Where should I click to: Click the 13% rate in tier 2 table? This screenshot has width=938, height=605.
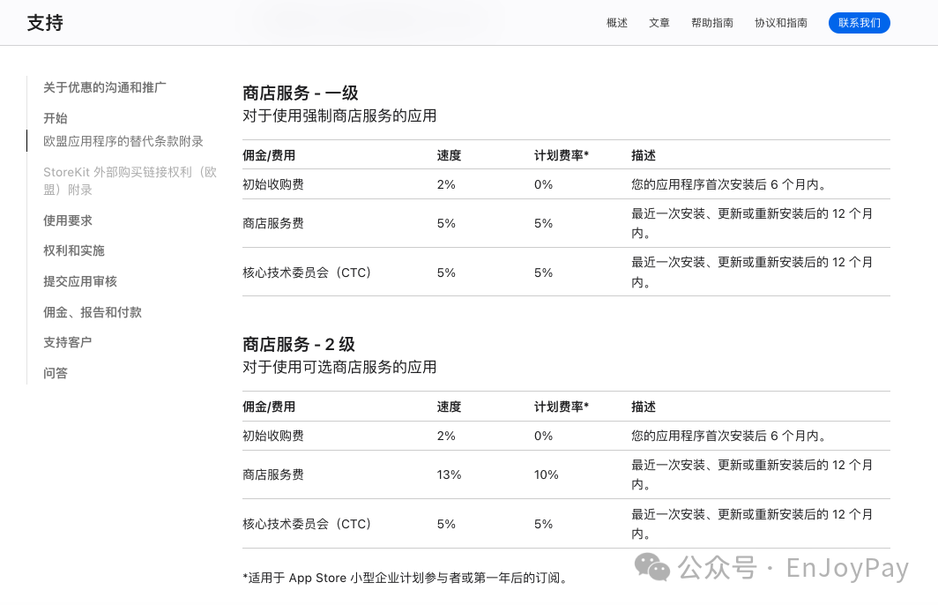click(449, 474)
